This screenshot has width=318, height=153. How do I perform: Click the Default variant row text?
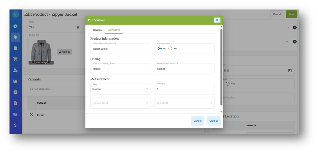[41, 115]
